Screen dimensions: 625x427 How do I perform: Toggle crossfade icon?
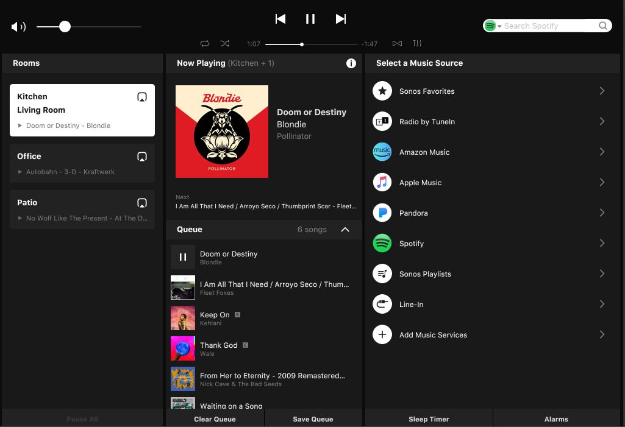click(397, 43)
